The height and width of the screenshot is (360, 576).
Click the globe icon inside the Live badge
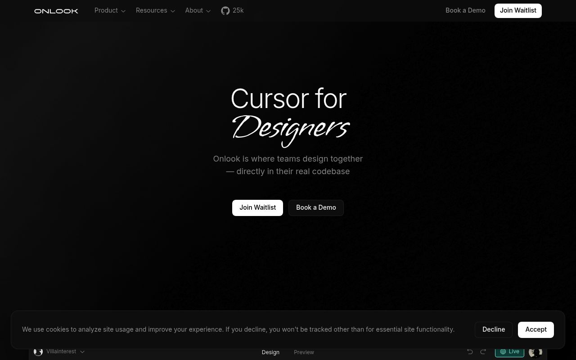(x=503, y=351)
